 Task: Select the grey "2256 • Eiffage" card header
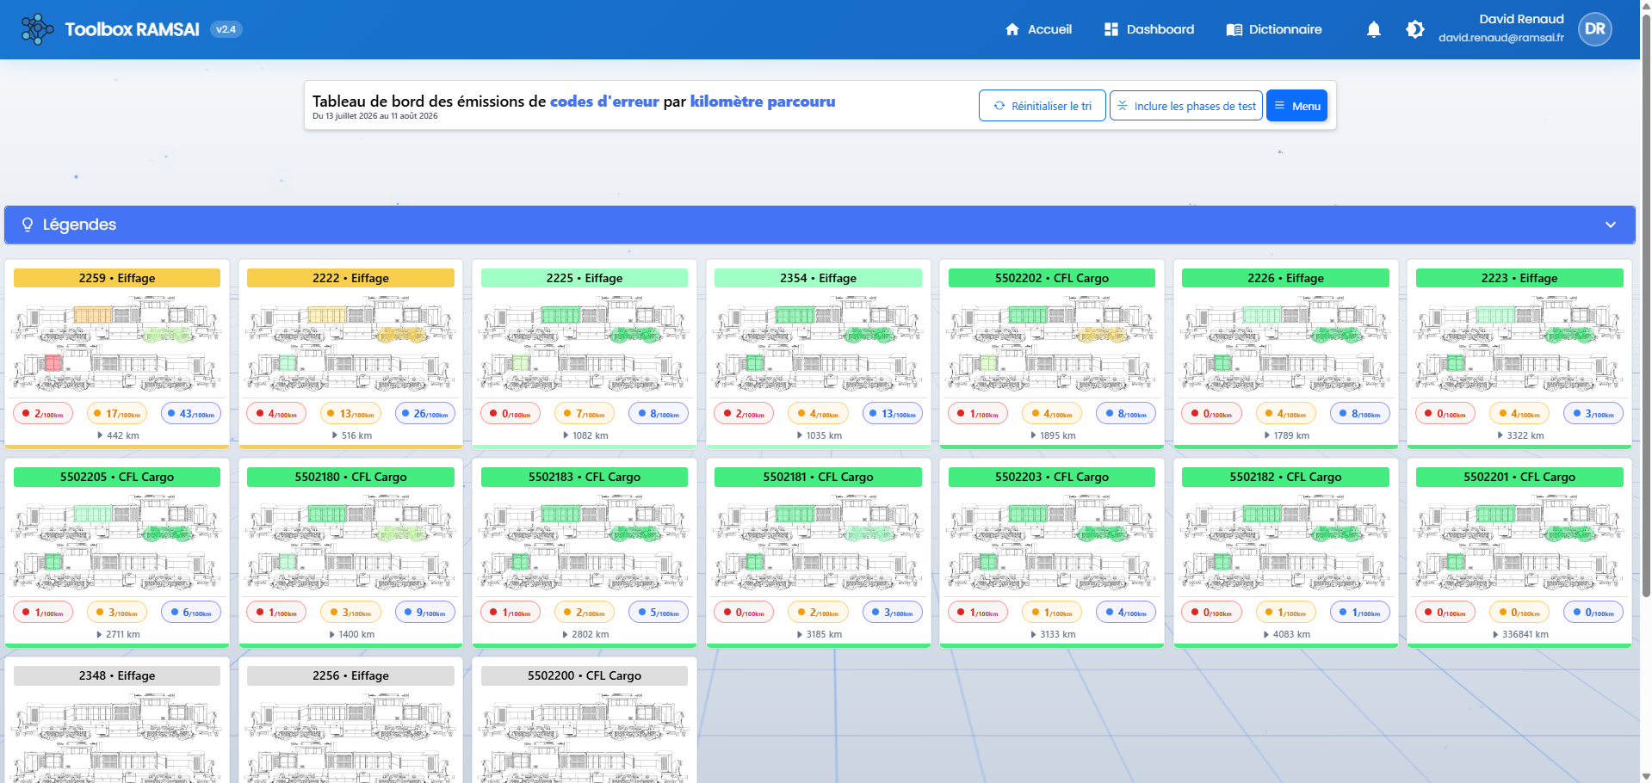coord(350,675)
